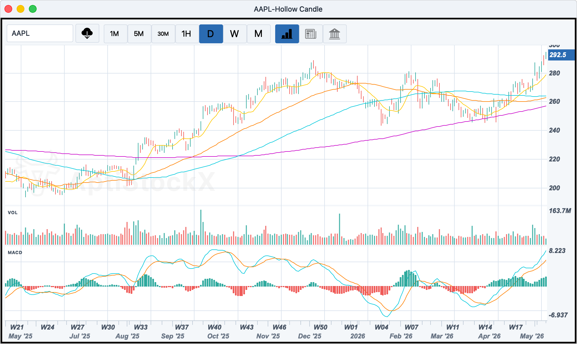The width and height of the screenshot is (577, 344).
Task: Click the 8.223 MACD axis value
Action: point(557,251)
